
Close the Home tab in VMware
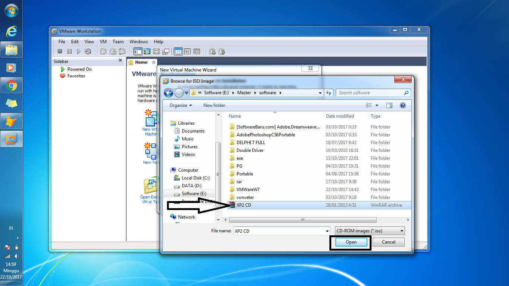154,62
